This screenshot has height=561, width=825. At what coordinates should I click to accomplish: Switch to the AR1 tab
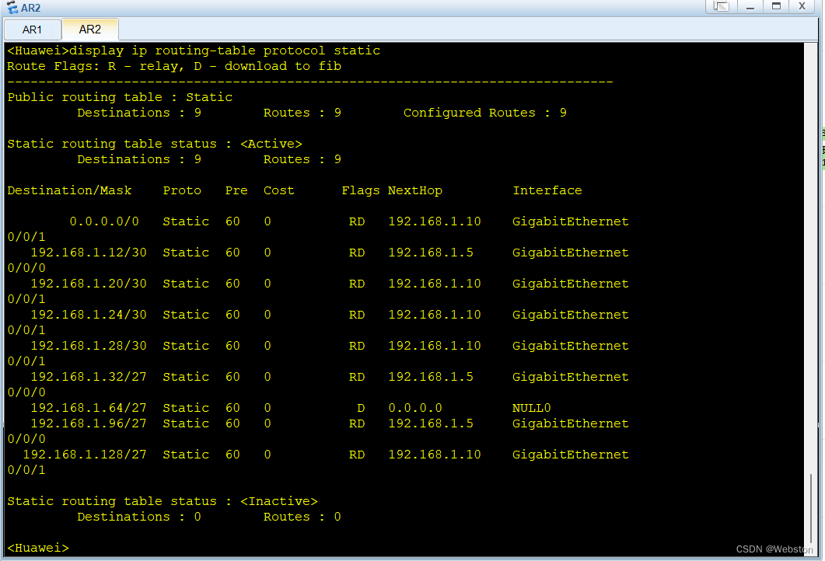[x=32, y=30]
